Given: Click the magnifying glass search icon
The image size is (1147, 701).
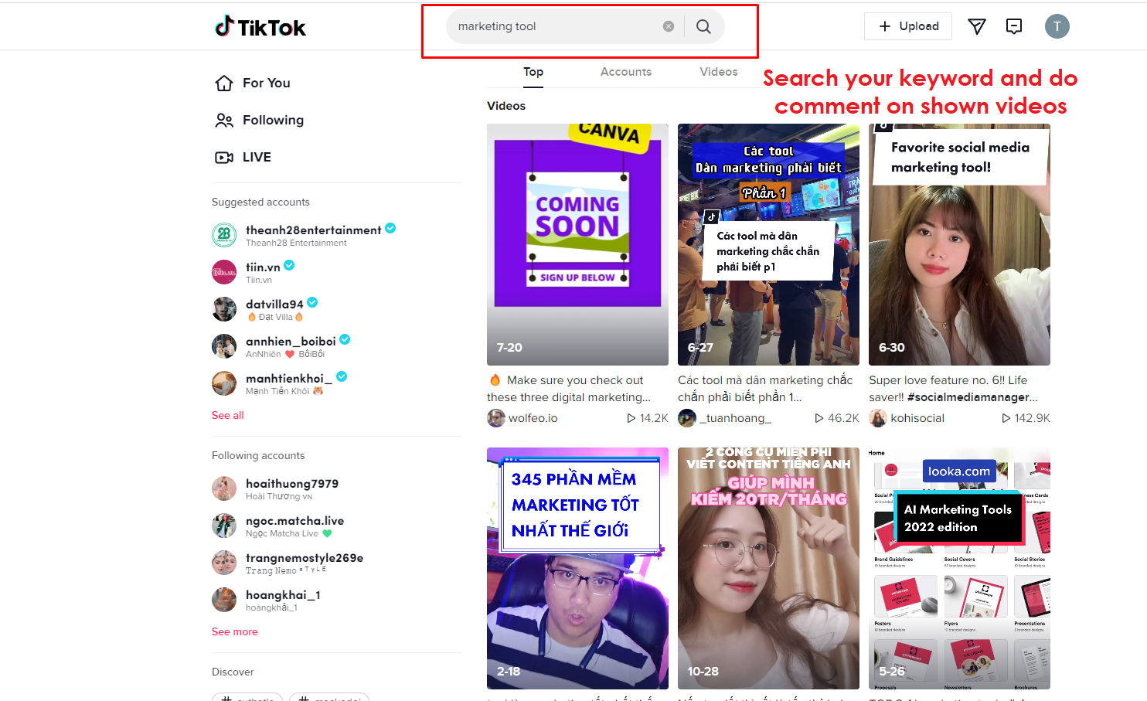Looking at the screenshot, I should (x=703, y=26).
